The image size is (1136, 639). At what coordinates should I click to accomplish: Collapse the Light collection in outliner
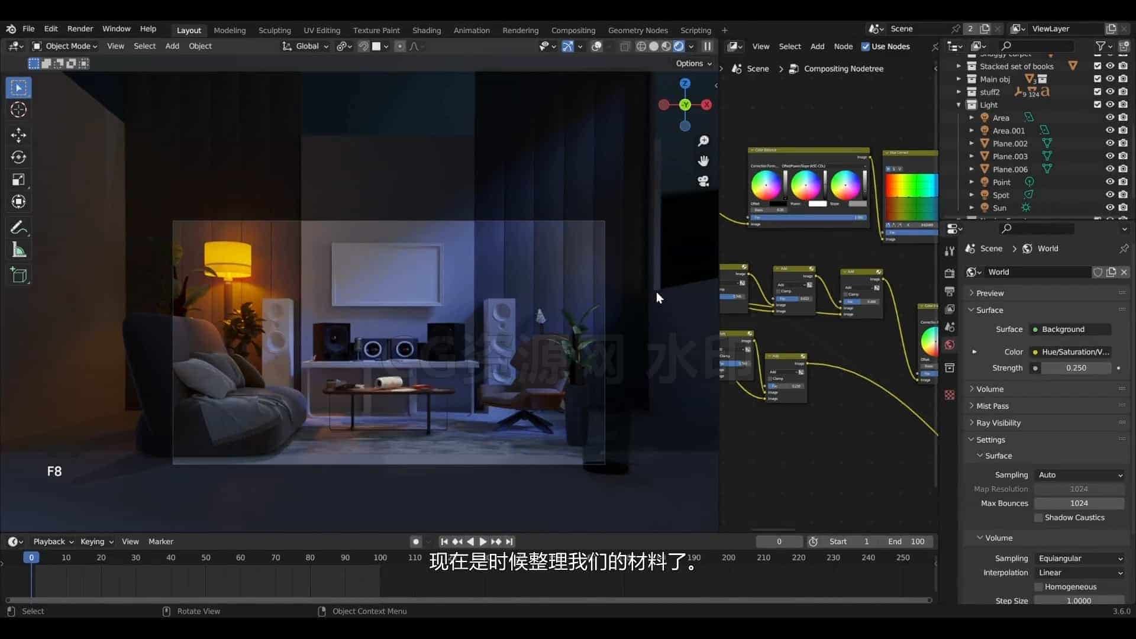959,105
